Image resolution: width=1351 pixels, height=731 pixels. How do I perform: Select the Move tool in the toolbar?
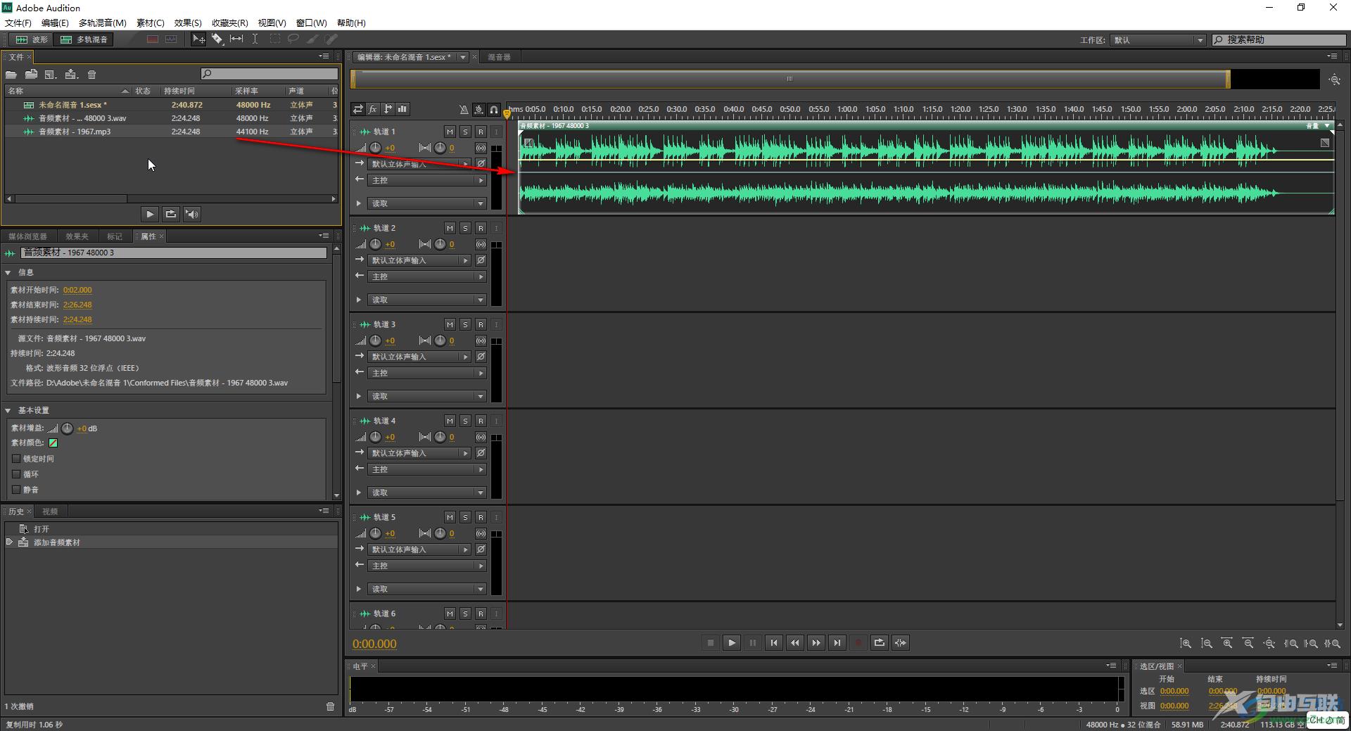tap(199, 39)
